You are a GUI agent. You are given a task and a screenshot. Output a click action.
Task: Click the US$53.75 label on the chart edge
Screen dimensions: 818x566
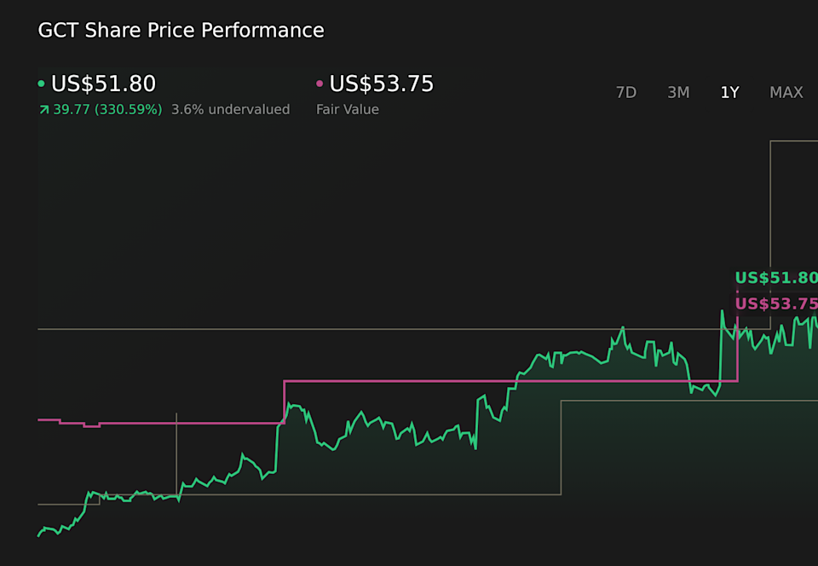point(775,303)
